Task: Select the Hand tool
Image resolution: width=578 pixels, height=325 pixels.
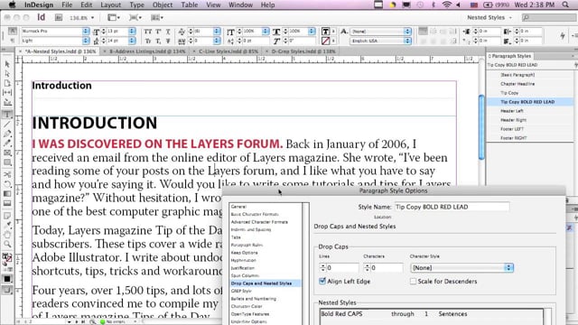Action: (x=7, y=235)
